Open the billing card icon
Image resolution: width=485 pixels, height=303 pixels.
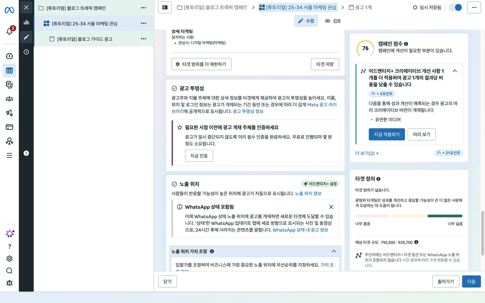click(x=9, y=127)
